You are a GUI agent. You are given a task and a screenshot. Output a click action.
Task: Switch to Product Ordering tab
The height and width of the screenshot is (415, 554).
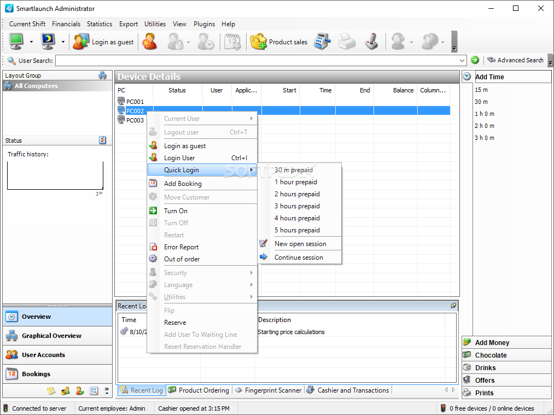click(199, 390)
